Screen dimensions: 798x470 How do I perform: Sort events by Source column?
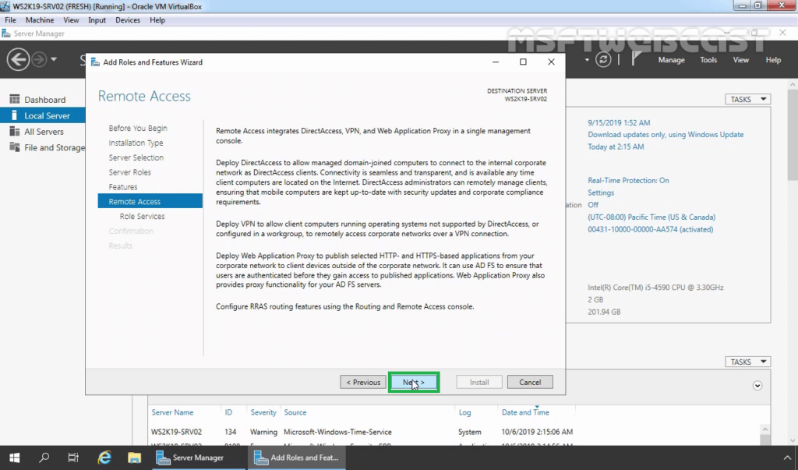(295, 412)
